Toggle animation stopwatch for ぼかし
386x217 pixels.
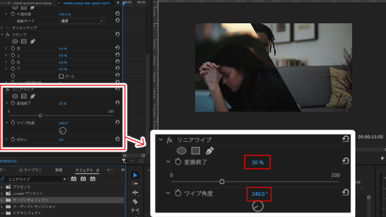[13, 139]
